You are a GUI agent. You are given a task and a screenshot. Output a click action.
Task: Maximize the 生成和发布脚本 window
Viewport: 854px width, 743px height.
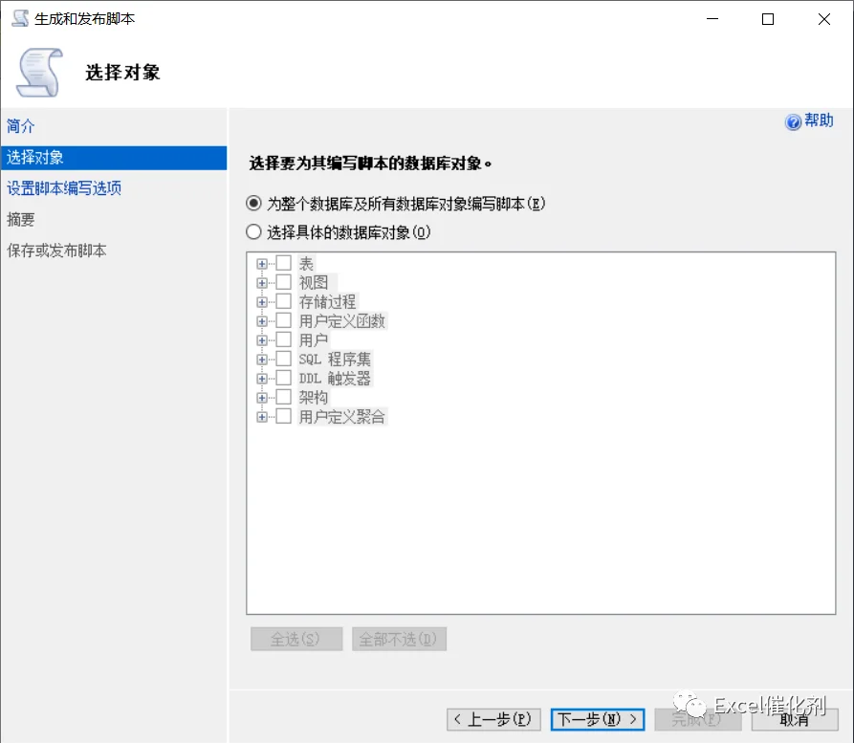click(x=768, y=19)
